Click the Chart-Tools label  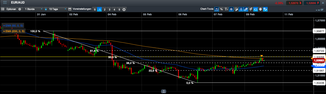[x=207, y=9]
